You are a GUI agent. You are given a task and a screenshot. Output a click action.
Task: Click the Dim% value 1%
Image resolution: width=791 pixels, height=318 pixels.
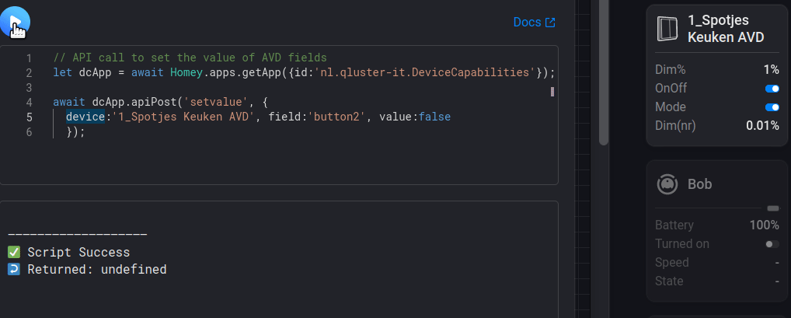pos(772,70)
